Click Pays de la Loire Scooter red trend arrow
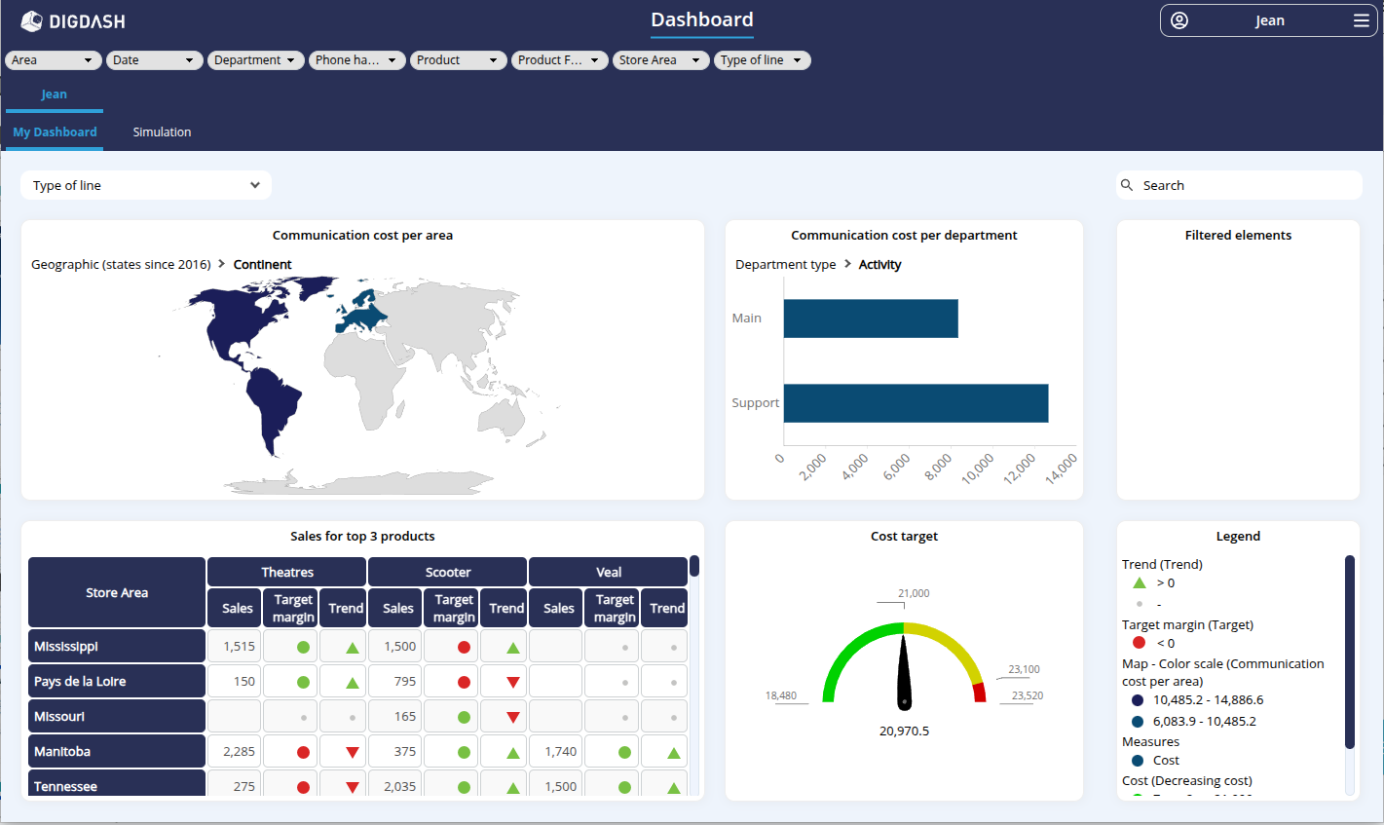The image size is (1384, 825). tap(513, 682)
